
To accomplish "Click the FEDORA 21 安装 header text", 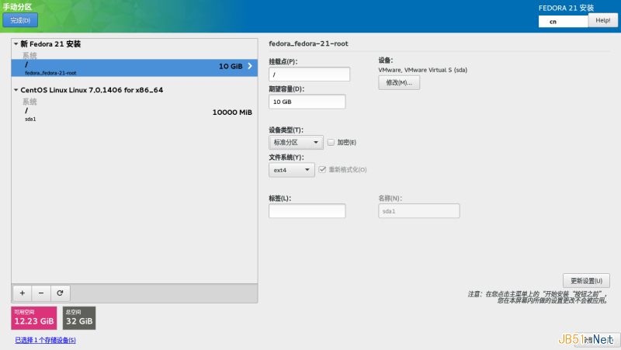I will 566,8.
